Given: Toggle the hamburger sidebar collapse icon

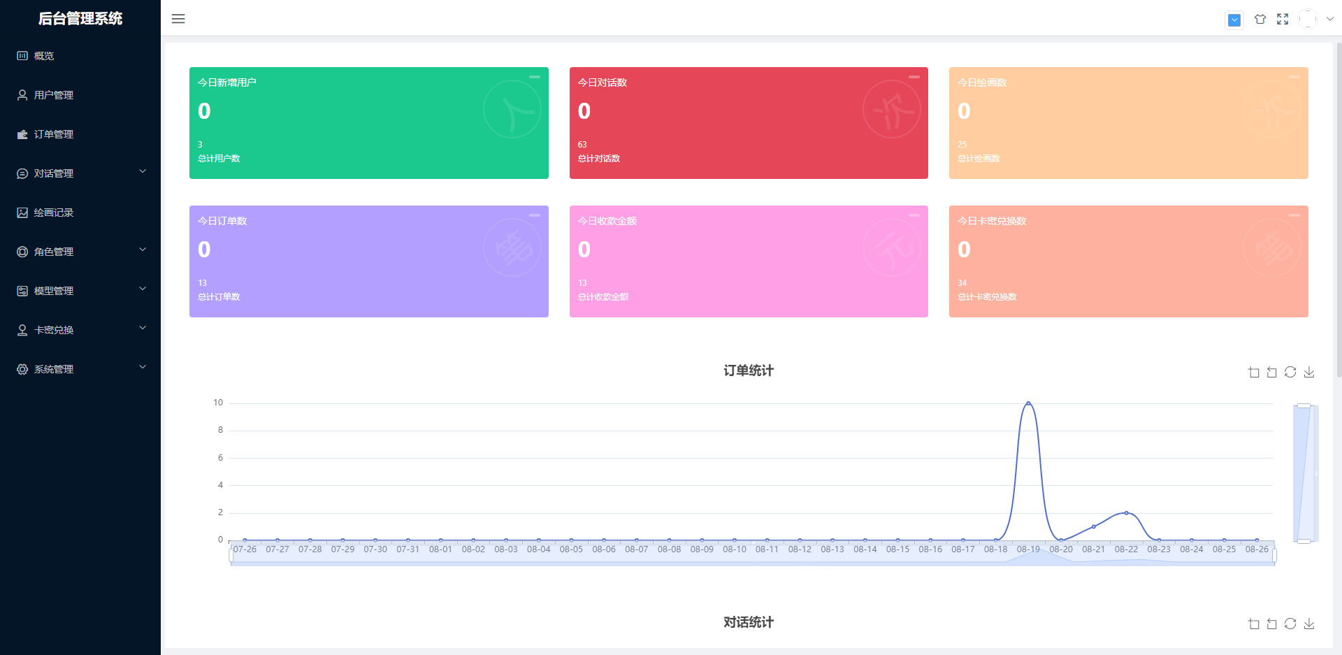Looking at the screenshot, I should 178,19.
